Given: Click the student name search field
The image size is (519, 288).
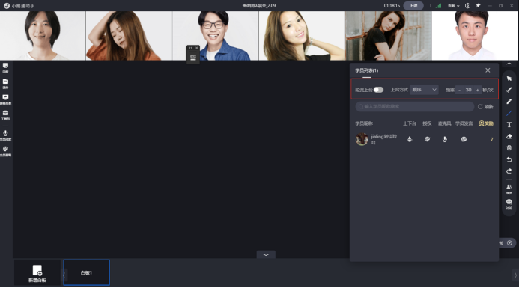Looking at the screenshot, I should [x=415, y=106].
